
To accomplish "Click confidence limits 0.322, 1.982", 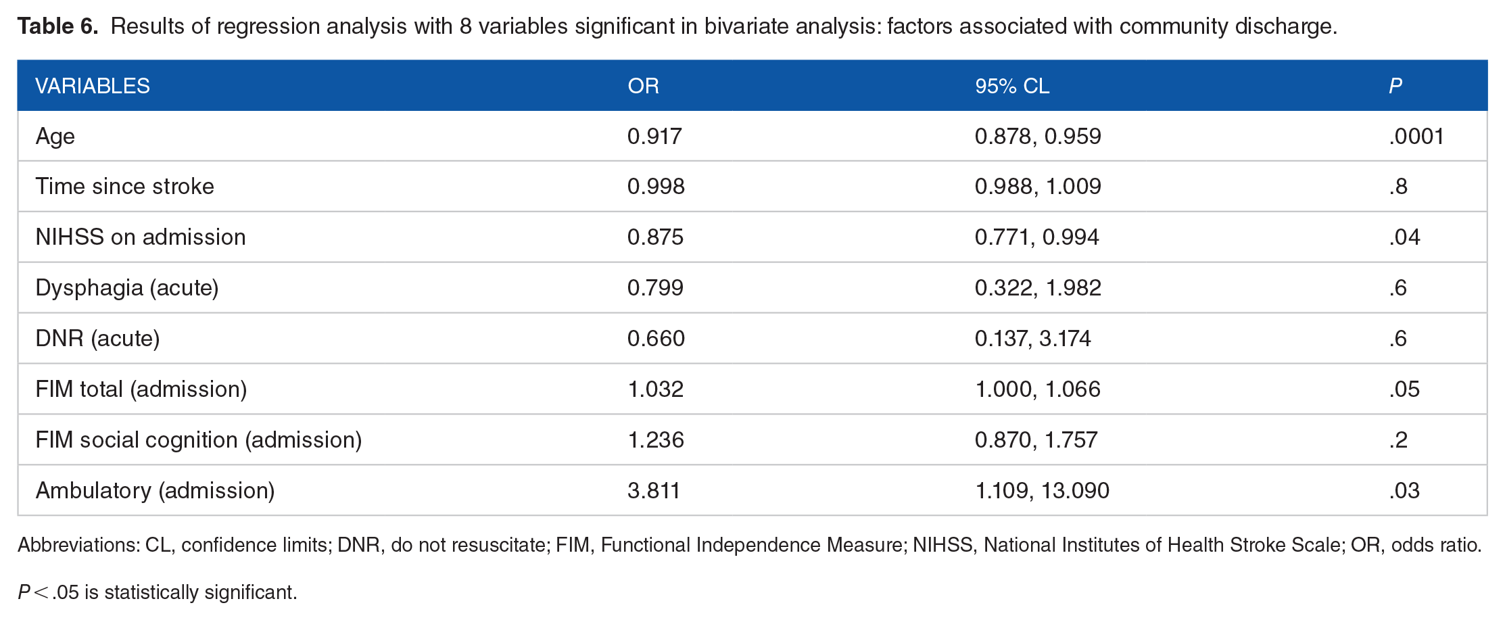I will click(x=1038, y=288).
